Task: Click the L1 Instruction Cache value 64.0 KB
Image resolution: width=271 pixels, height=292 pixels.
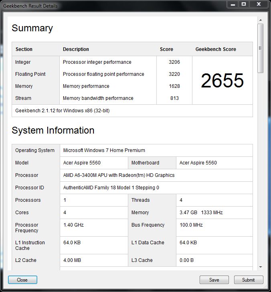Action: pos(72,243)
